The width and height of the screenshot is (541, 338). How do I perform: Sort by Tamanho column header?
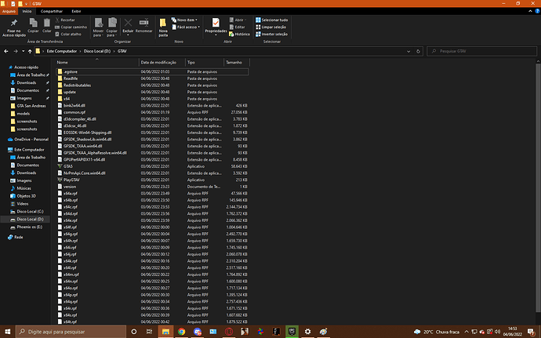(x=236, y=63)
